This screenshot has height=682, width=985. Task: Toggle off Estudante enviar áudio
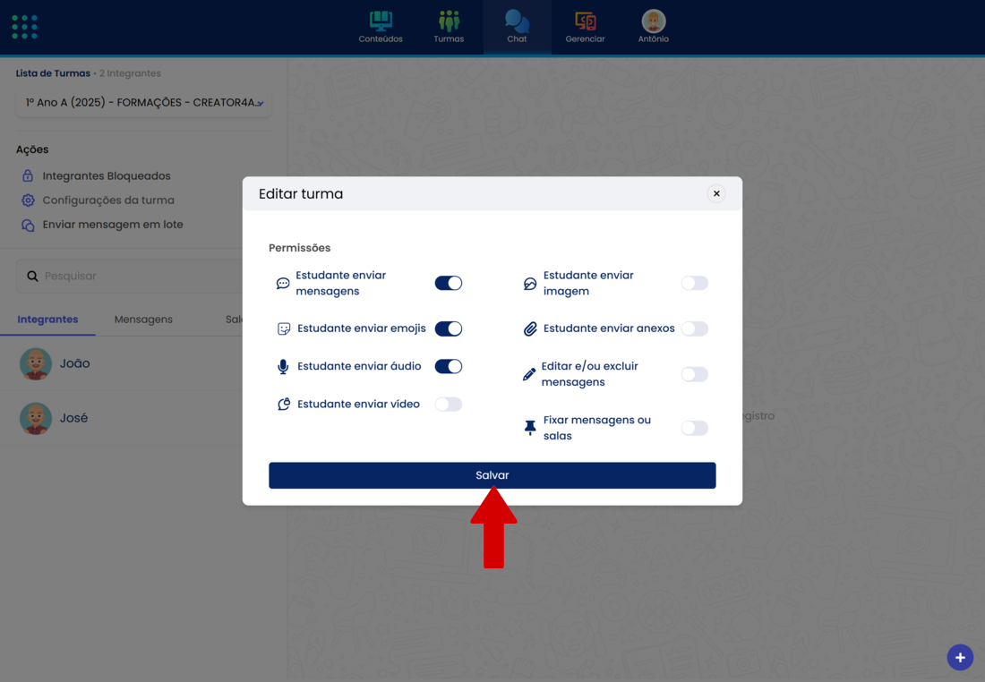click(x=449, y=366)
